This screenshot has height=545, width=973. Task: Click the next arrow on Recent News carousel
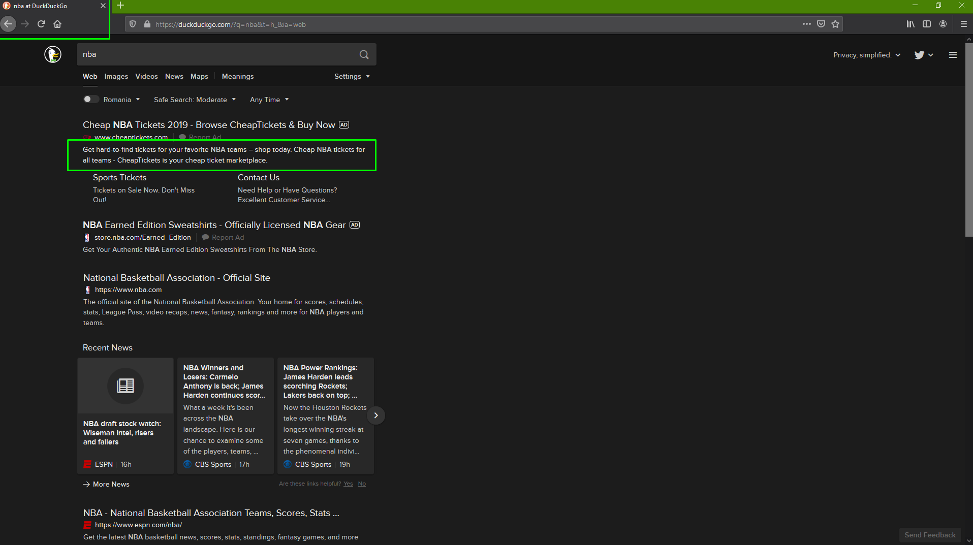[375, 415]
